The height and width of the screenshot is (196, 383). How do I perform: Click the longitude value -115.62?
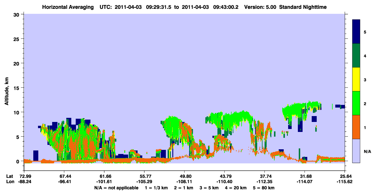coord(345,182)
